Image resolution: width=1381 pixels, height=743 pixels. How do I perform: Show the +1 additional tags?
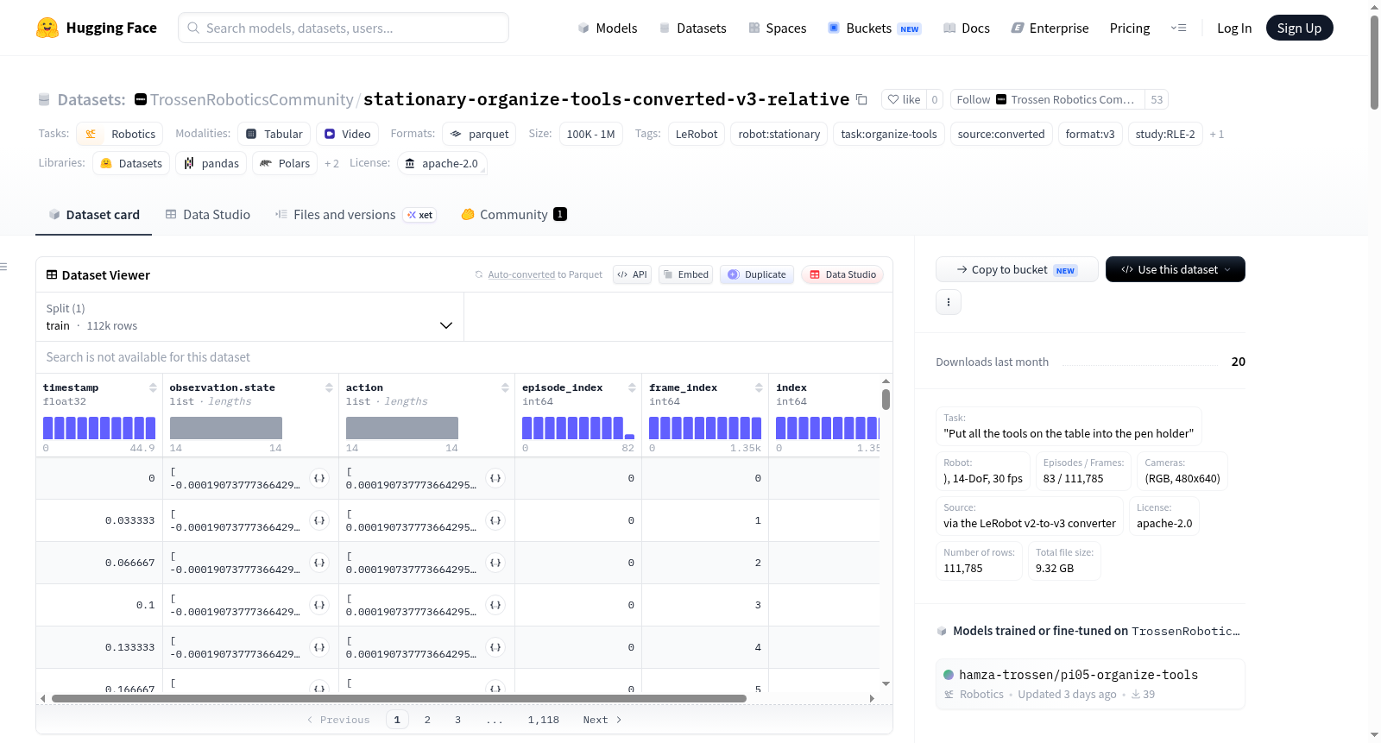(x=1217, y=134)
